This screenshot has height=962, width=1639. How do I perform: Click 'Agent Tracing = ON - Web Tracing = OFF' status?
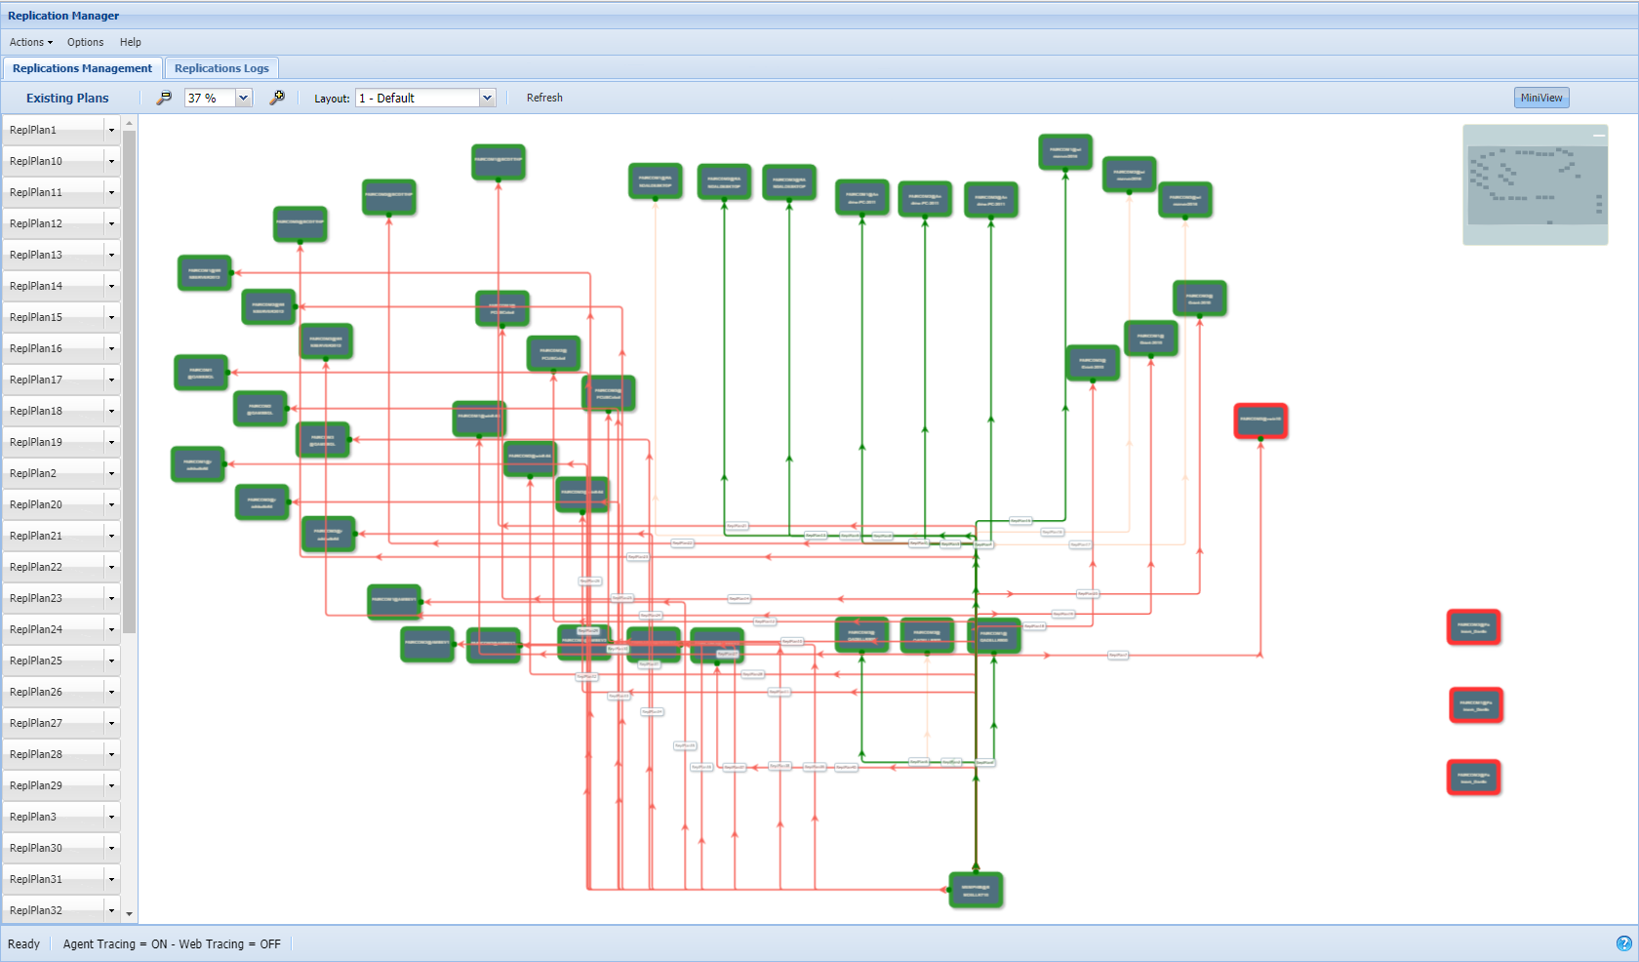pyautogui.click(x=172, y=943)
